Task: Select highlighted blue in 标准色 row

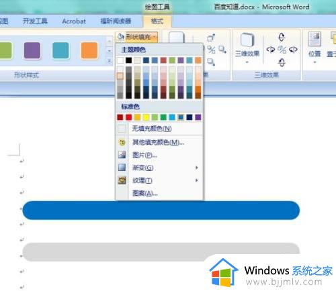Action: click(181, 117)
